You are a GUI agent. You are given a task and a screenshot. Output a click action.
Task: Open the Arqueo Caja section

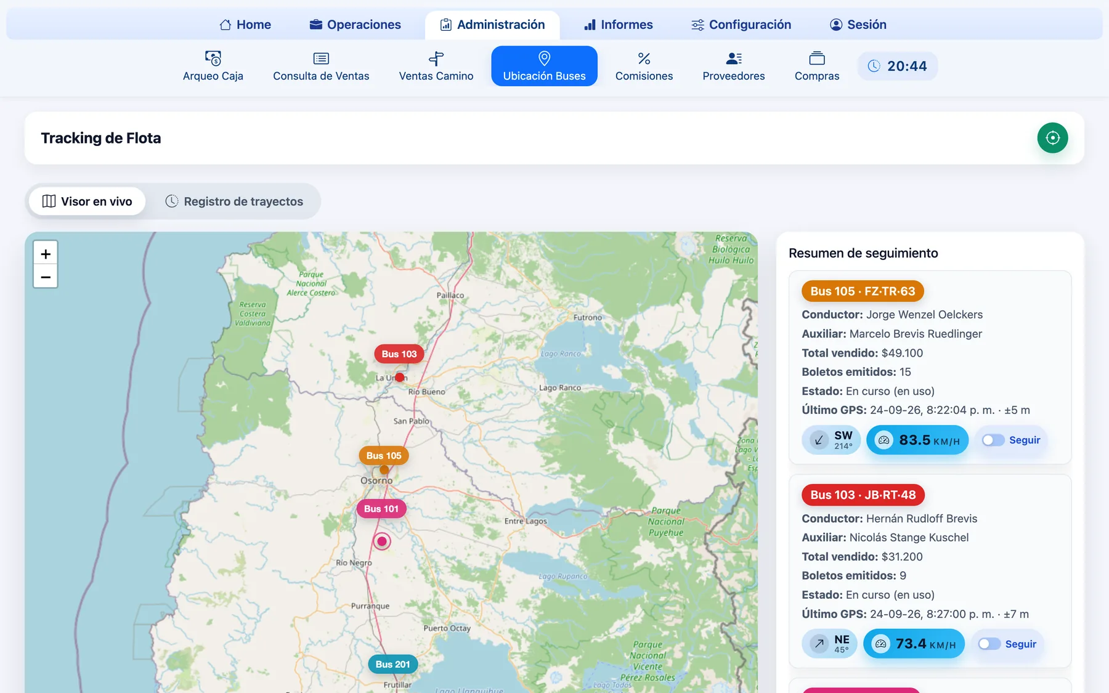click(213, 66)
